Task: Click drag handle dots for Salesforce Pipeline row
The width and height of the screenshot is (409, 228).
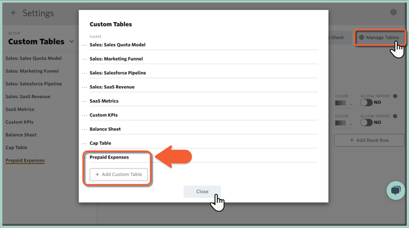Action: click(84, 73)
